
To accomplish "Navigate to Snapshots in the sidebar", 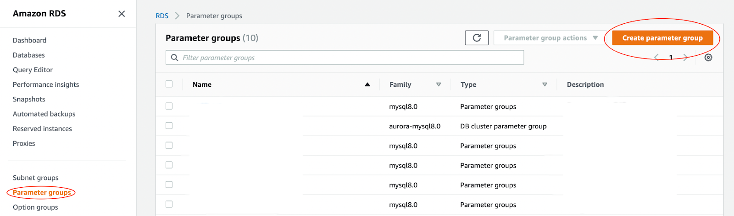I will [29, 99].
